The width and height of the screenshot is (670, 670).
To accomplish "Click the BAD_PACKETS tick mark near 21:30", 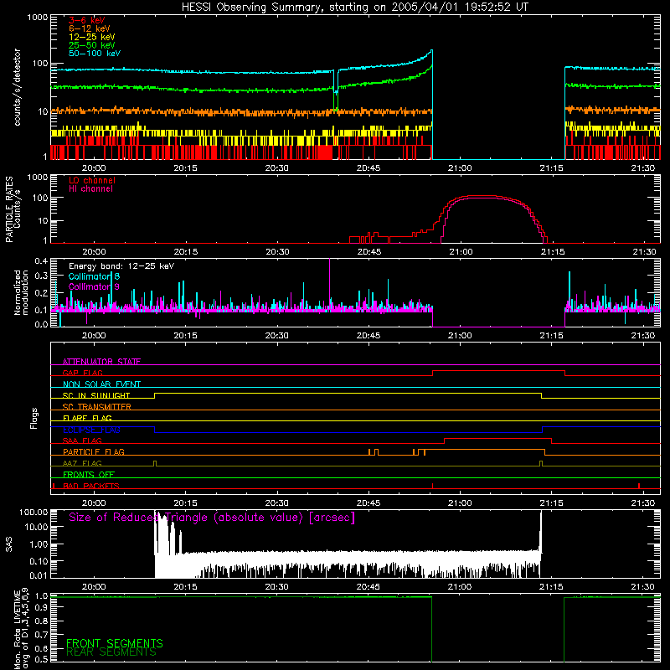I will click(x=639, y=486).
